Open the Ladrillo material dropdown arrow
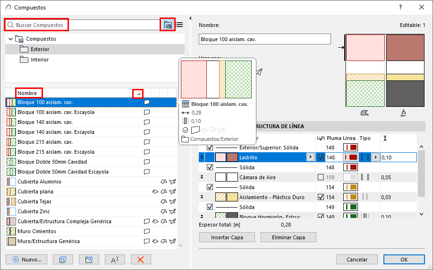 click(311, 157)
